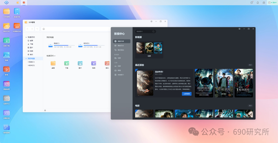
Task: Open file manager window settings icon
Action: pyautogui.click(x=151, y=21)
